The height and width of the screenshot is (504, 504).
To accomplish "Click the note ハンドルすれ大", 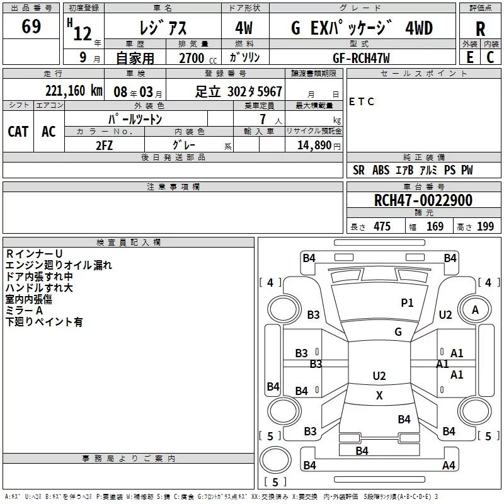I will 39,288.
